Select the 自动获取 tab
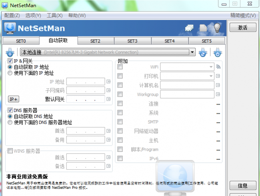This screenshot has width=260, height=196. 58,40
